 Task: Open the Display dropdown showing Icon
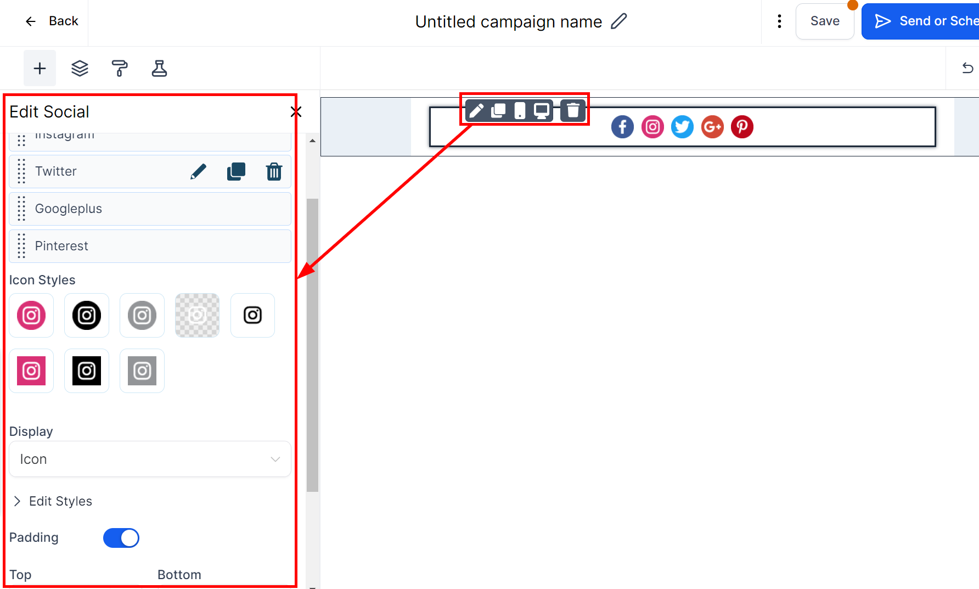[x=150, y=459]
